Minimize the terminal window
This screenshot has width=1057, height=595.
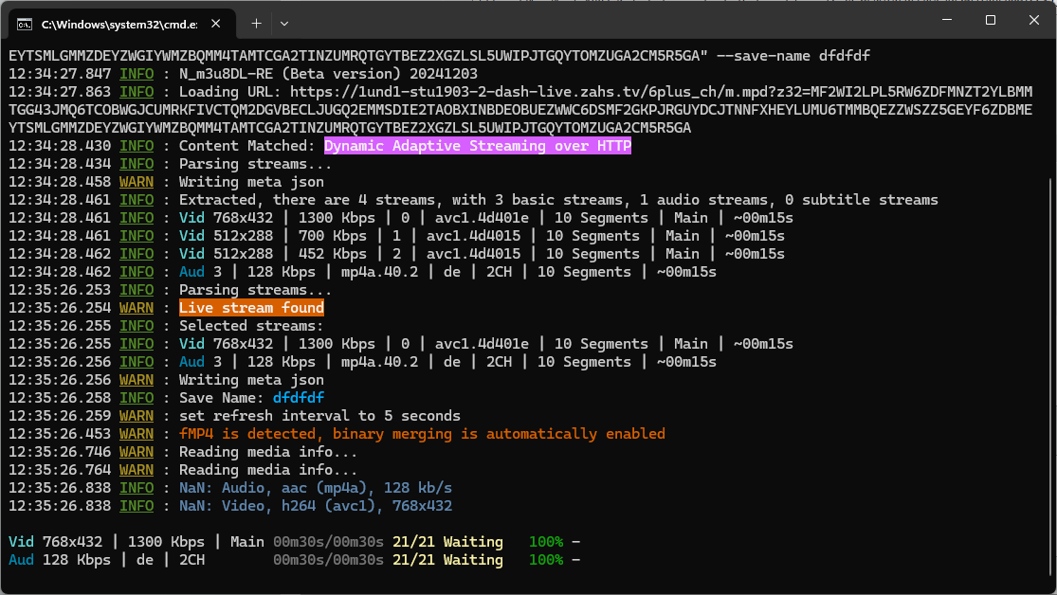[945, 21]
